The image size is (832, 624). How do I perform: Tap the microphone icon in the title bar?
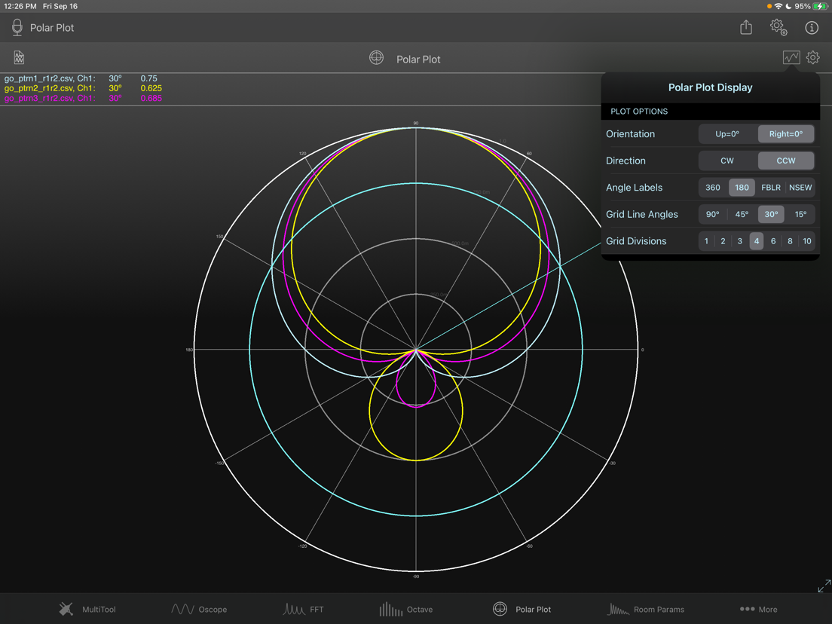pyautogui.click(x=17, y=28)
